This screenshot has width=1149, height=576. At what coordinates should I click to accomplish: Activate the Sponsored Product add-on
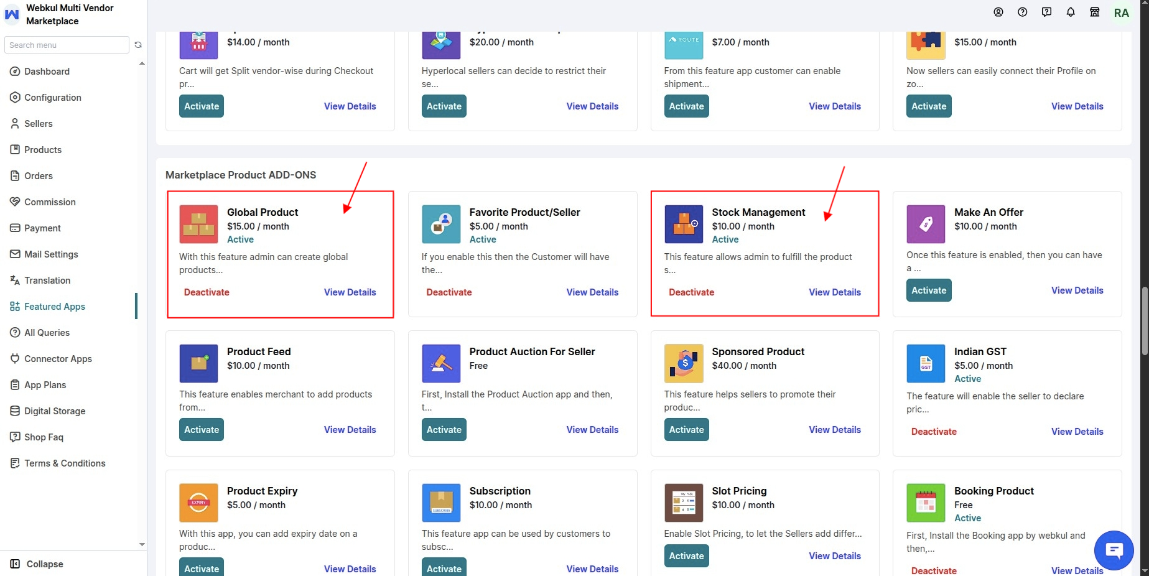pyautogui.click(x=686, y=430)
